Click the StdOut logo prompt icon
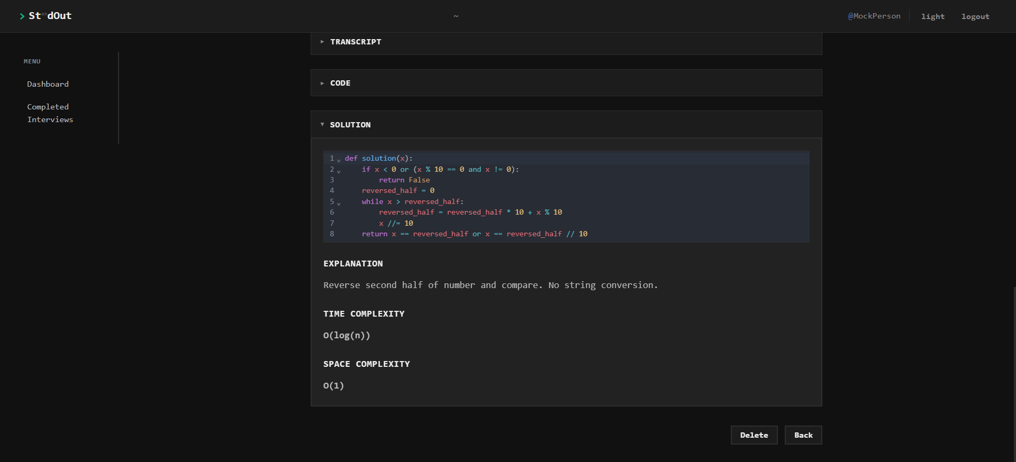Screen dimensions: 1016x462 [x=22, y=16]
